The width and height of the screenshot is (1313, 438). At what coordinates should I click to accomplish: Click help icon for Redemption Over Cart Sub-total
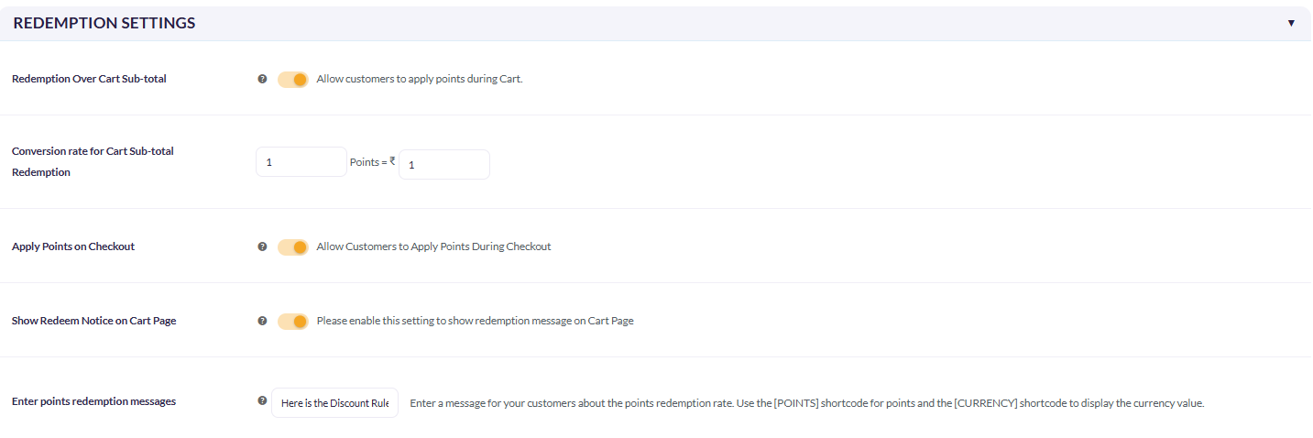tap(262, 79)
